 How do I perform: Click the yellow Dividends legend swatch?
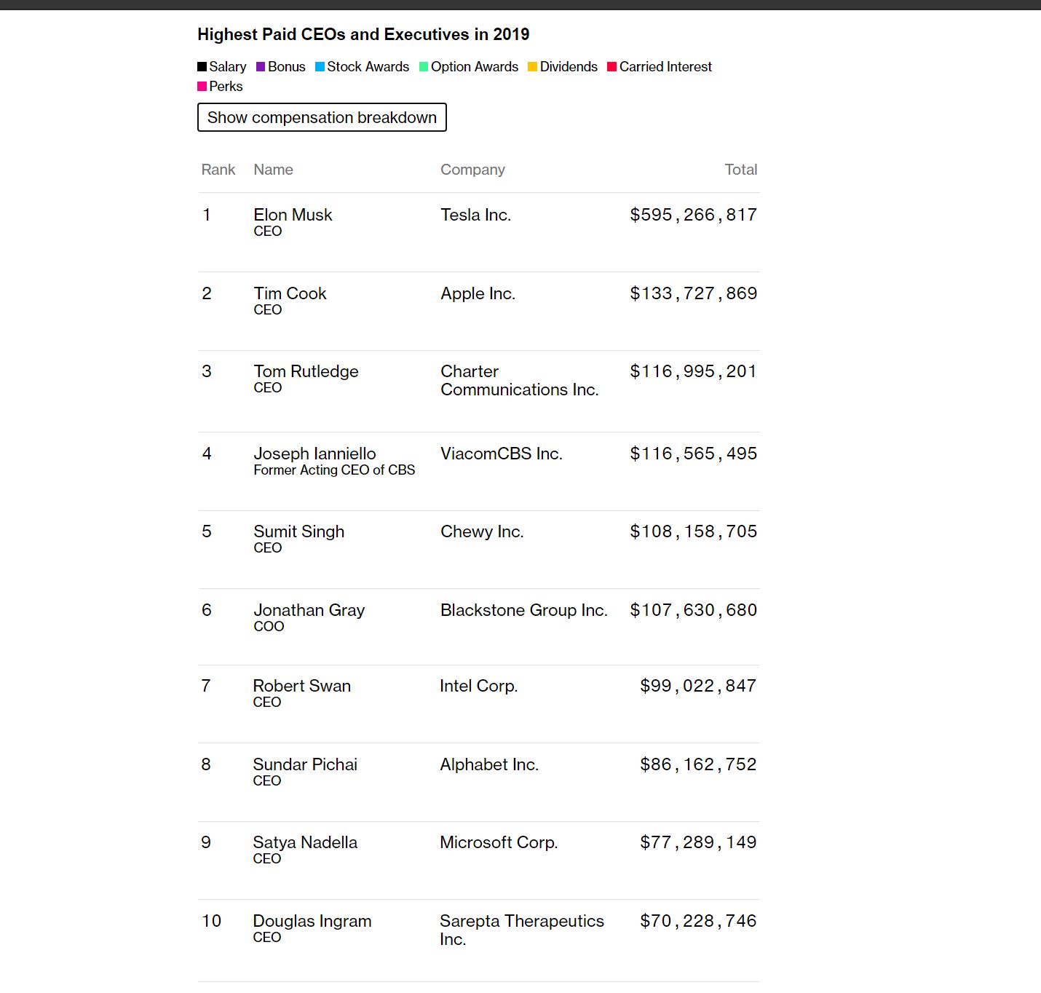click(x=532, y=67)
